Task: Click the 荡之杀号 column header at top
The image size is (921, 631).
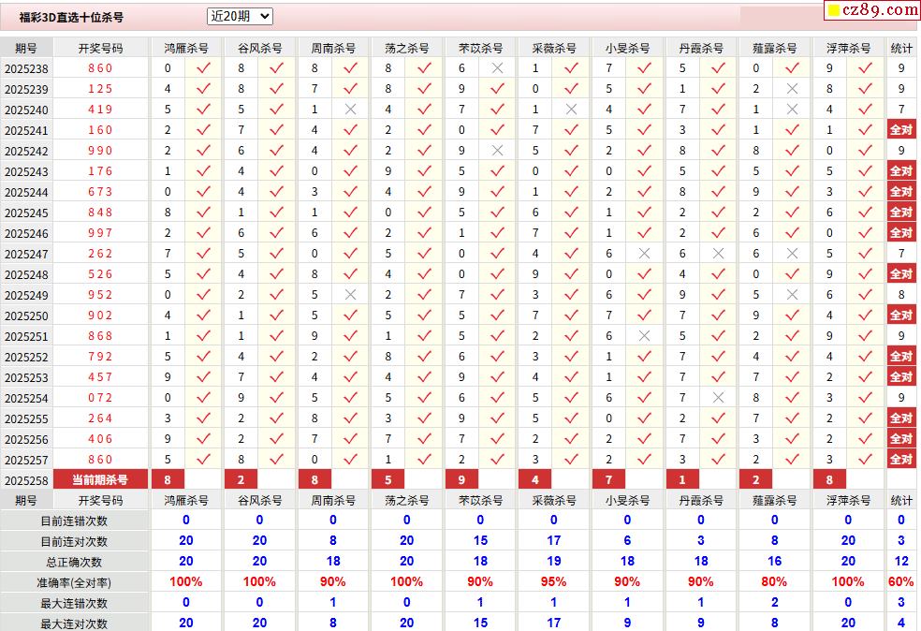Action: (406, 48)
